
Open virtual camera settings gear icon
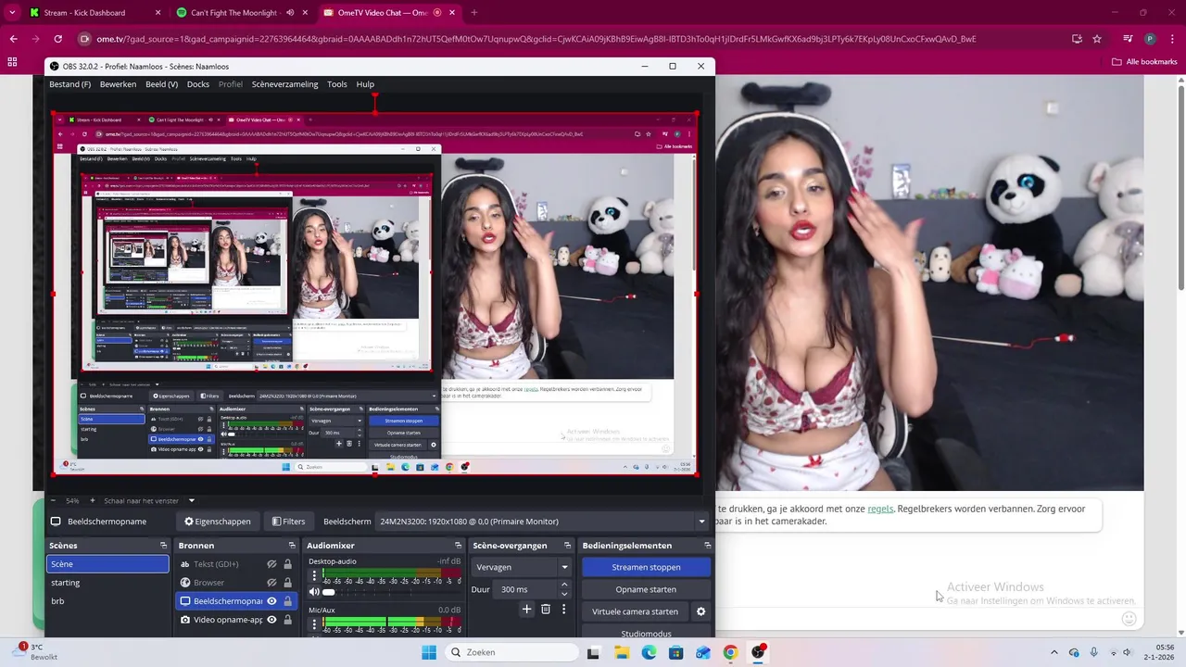pos(700,611)
